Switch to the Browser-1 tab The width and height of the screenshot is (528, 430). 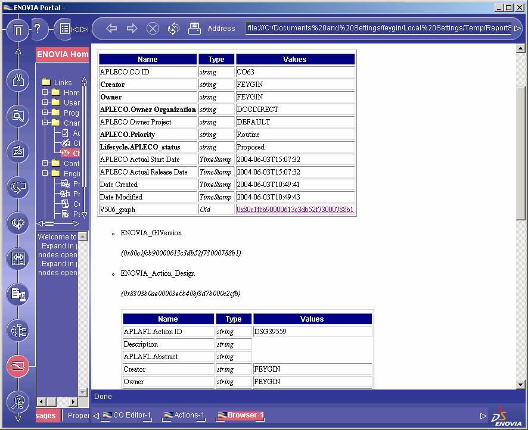click(240, 415)
